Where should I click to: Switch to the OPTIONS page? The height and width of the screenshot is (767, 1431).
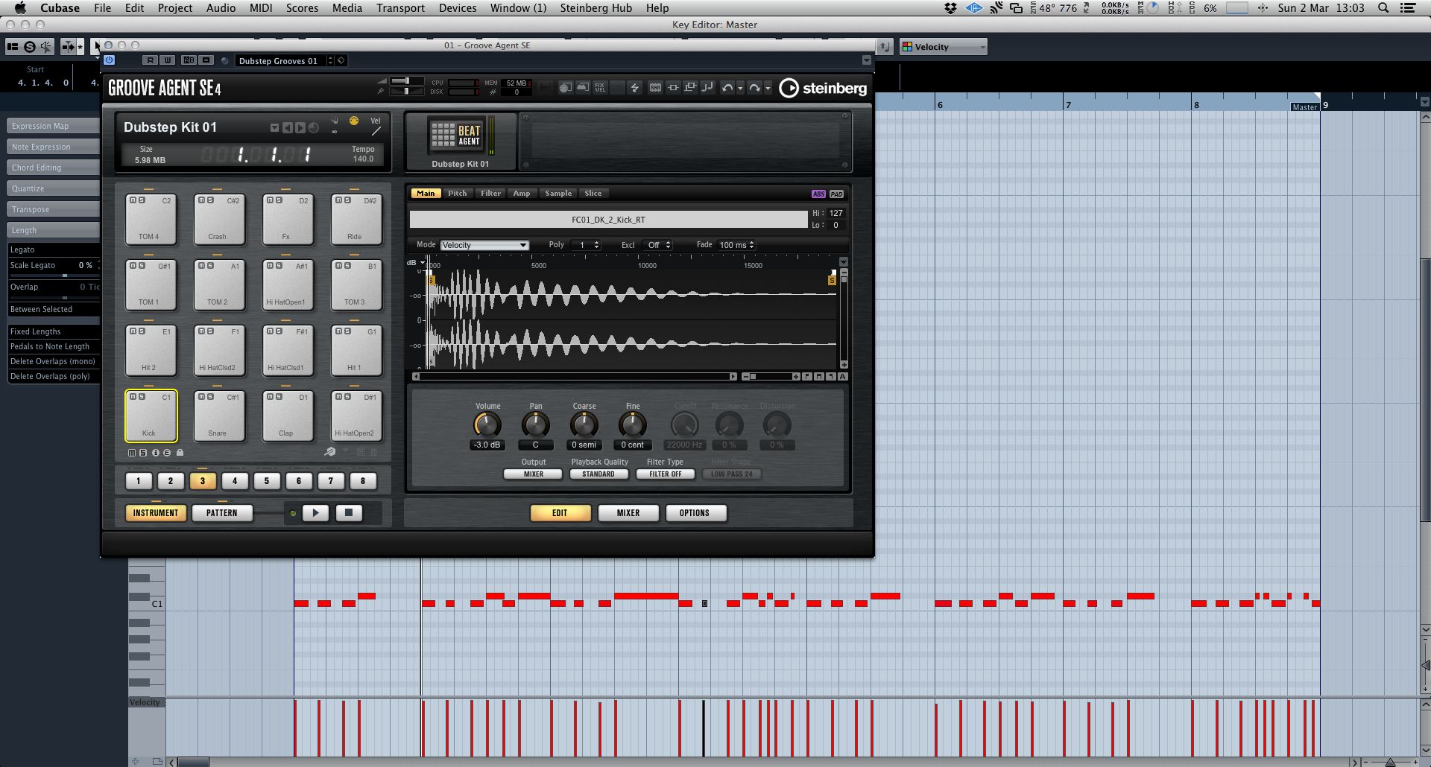(x=695, y=513)
